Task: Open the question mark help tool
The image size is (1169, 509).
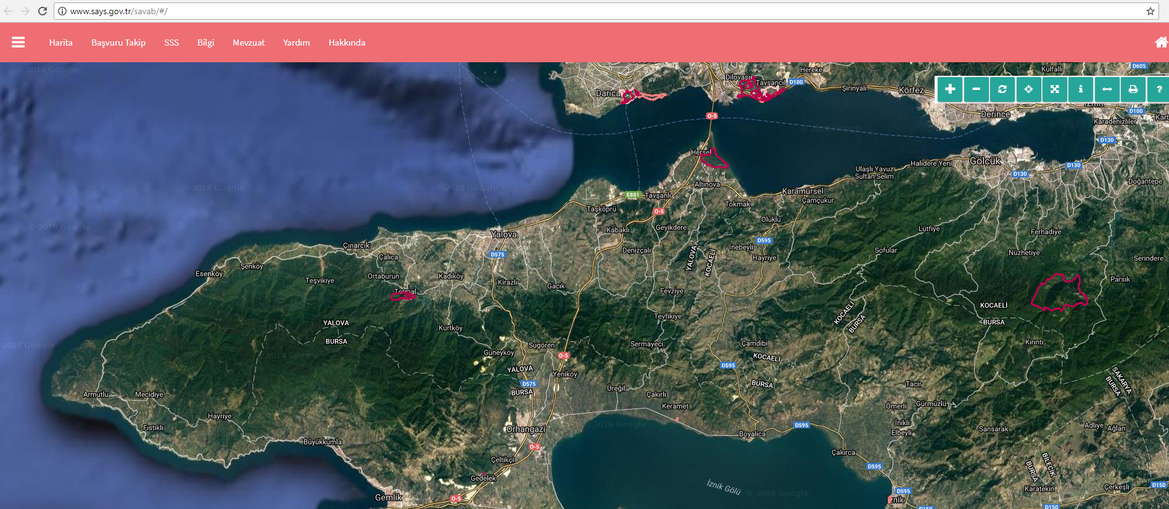Action: click(1159, 89)
